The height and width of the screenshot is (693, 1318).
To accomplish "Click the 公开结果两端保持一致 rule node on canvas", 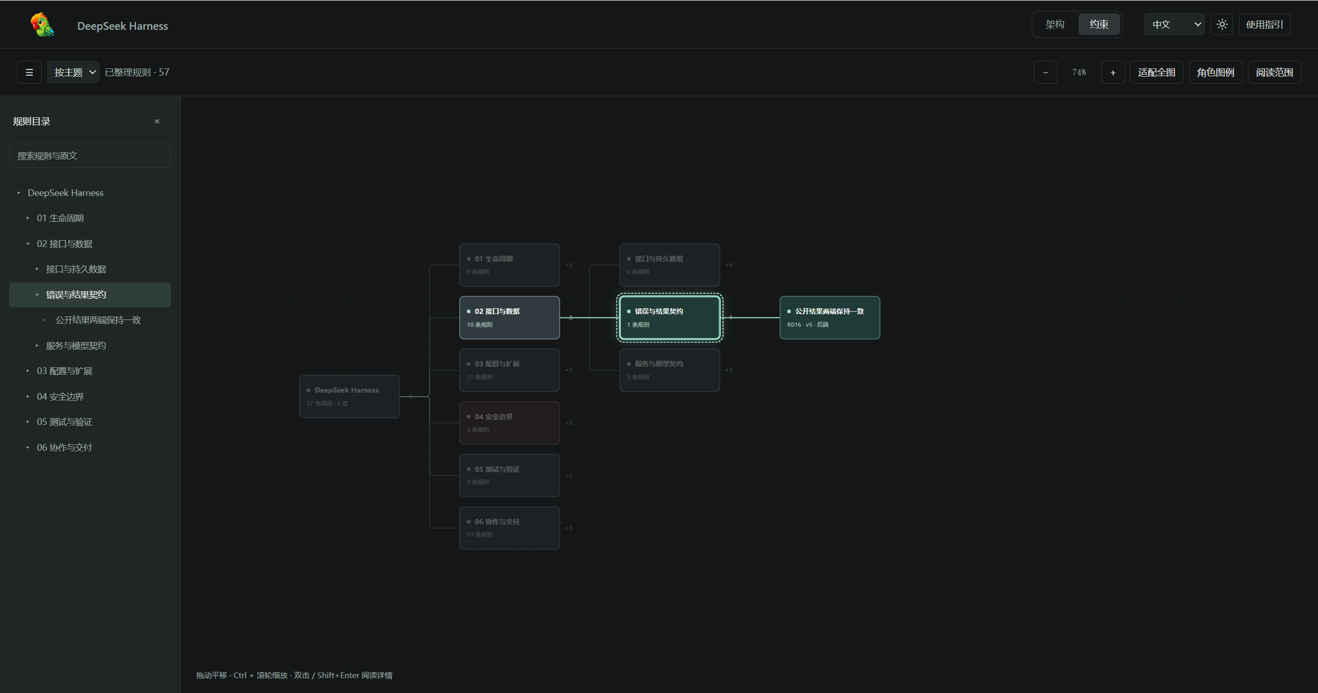I will pyautogui.click(x=830, y=317).
